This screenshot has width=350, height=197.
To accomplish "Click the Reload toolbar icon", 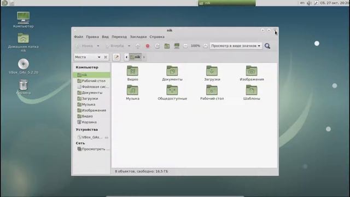I will [157, 46].
